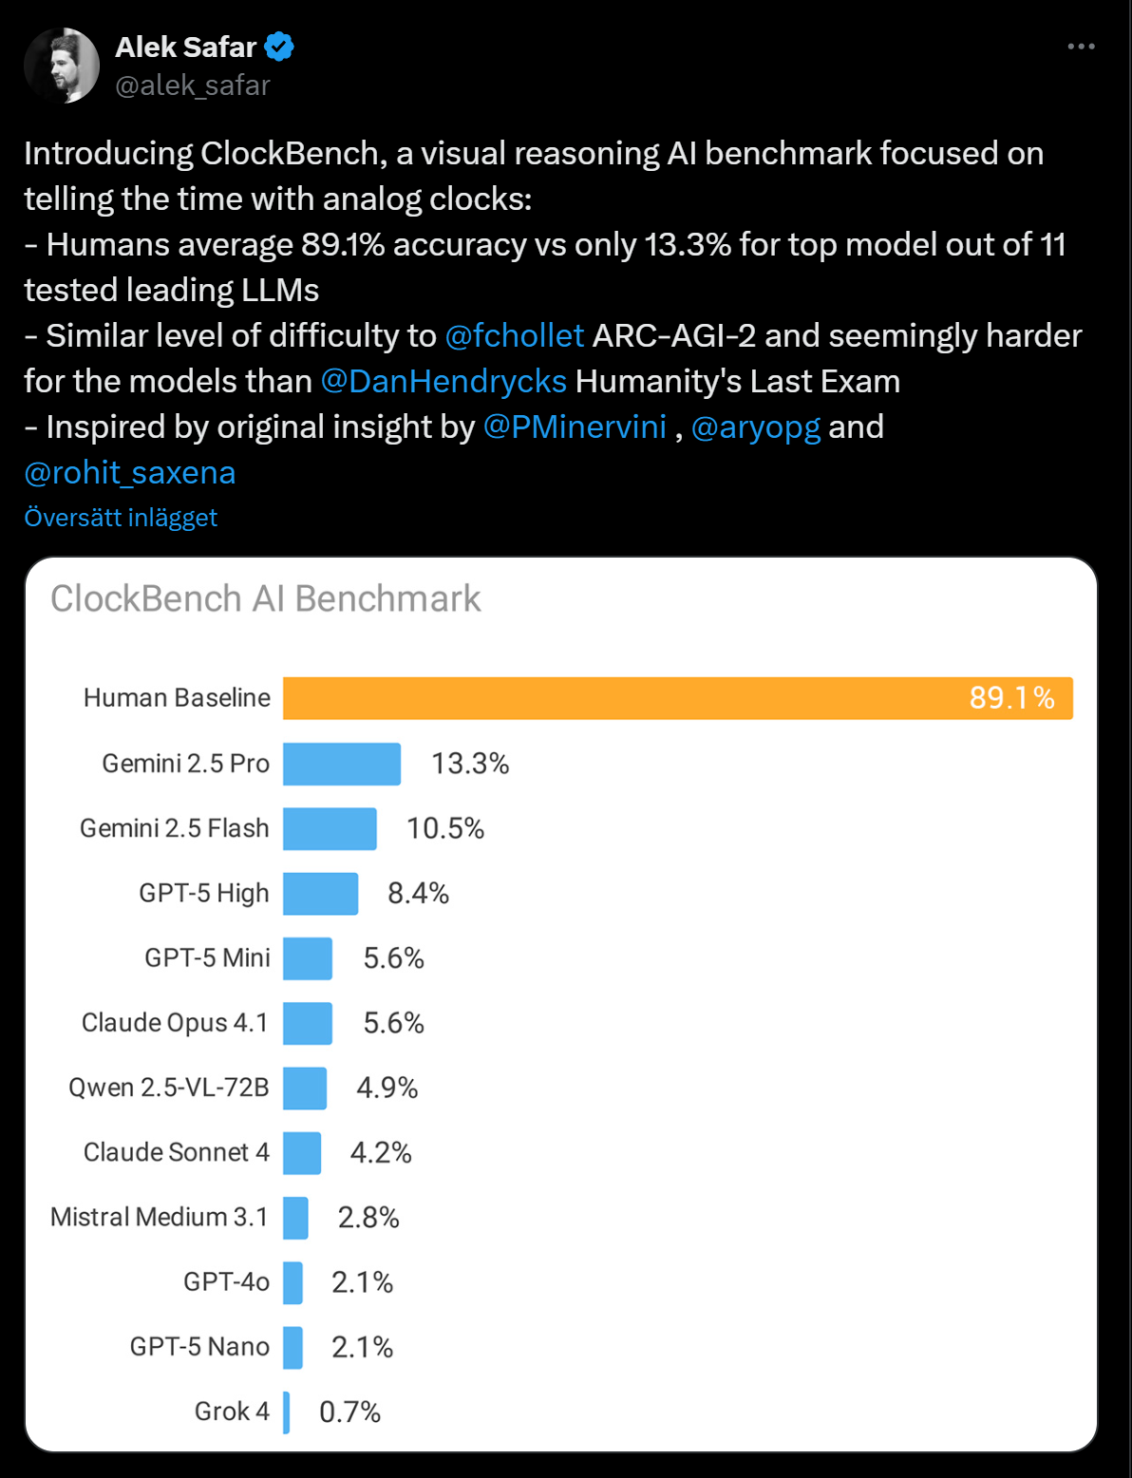Open Alek Safar's profile picture
Screen dimensions: 1132x1478
(62, 65)
